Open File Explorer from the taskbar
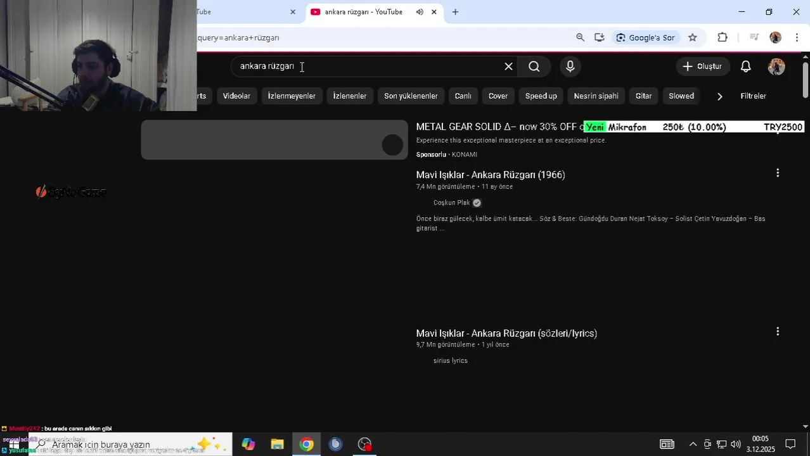Image resolution: width=810 pixels, height=456 pixels. coord(277,444)
